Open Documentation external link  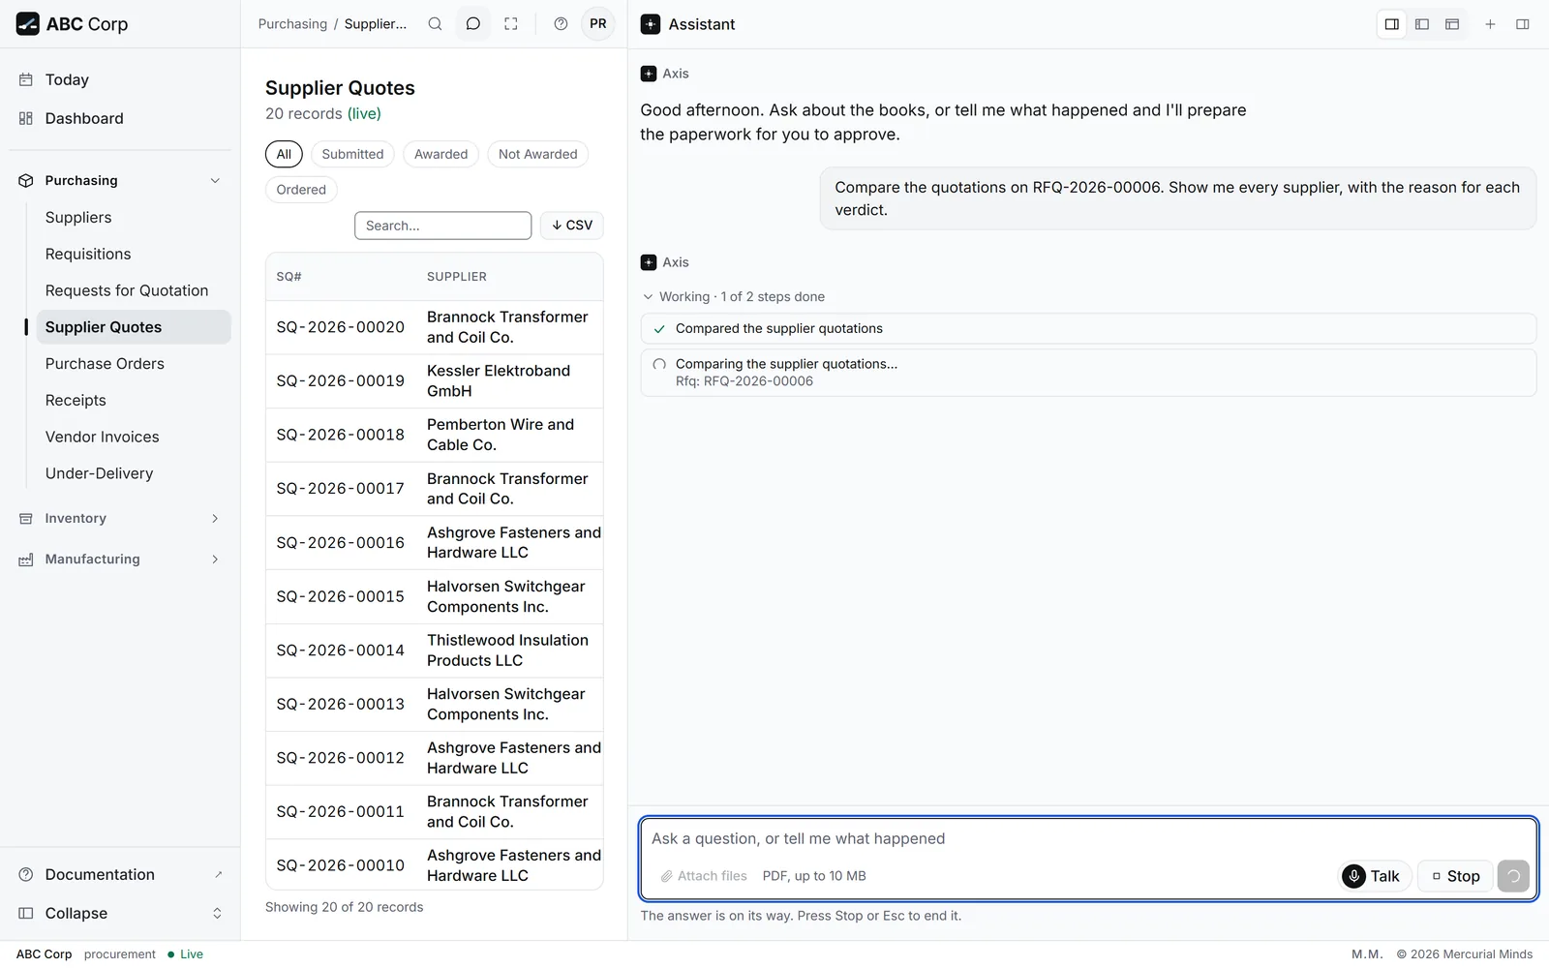tap(120, 874)
